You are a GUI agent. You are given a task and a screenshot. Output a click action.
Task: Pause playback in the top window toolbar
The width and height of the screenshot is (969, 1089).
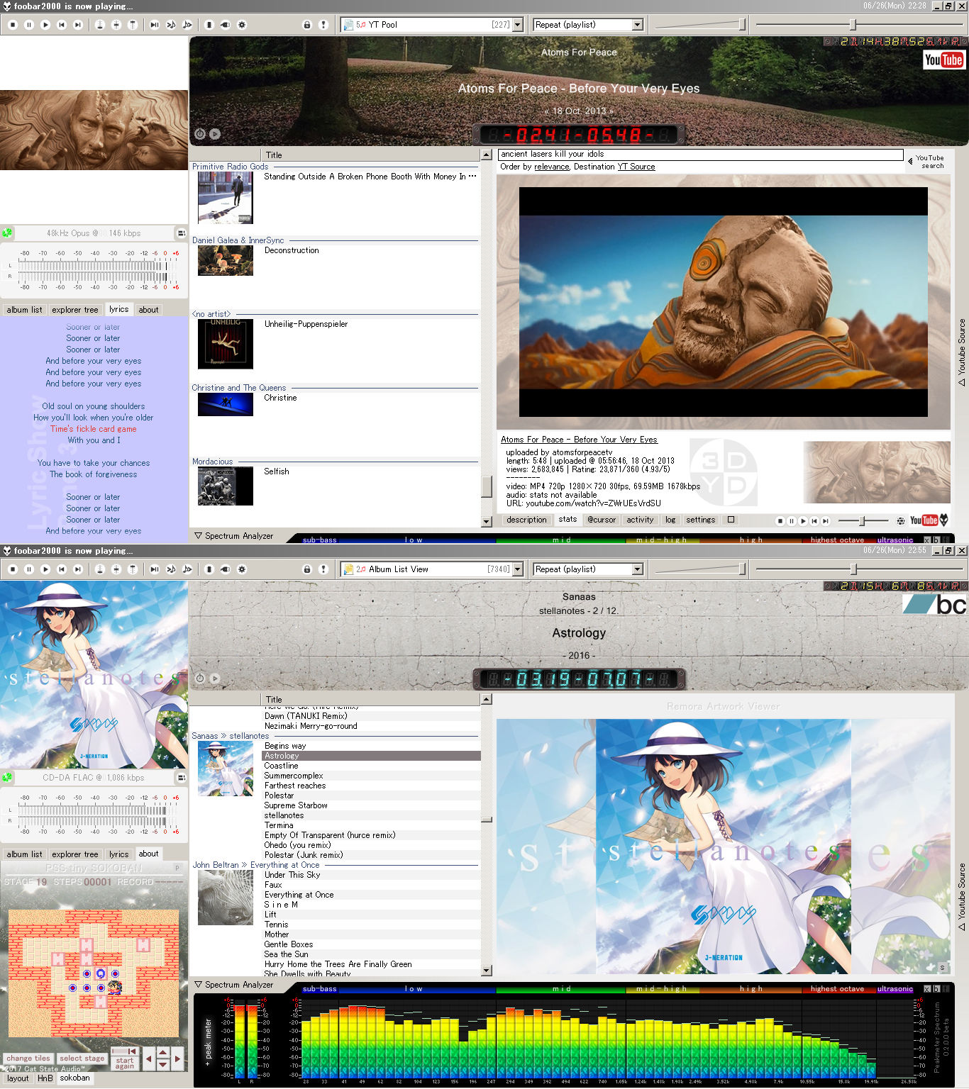(29, 25)
